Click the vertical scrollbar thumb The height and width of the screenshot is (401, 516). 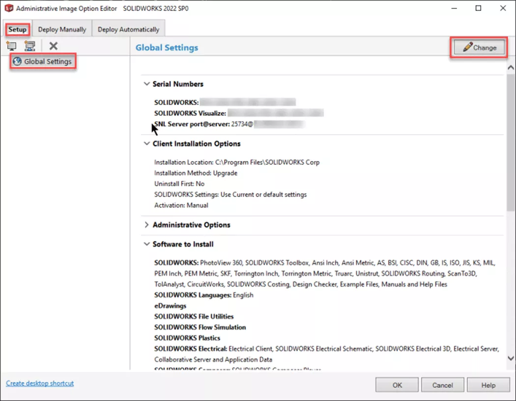pos(511,142)
